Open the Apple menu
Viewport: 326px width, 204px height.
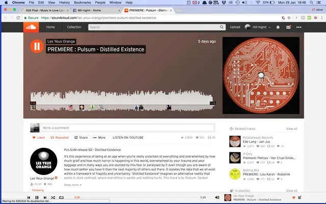[6, 3]
